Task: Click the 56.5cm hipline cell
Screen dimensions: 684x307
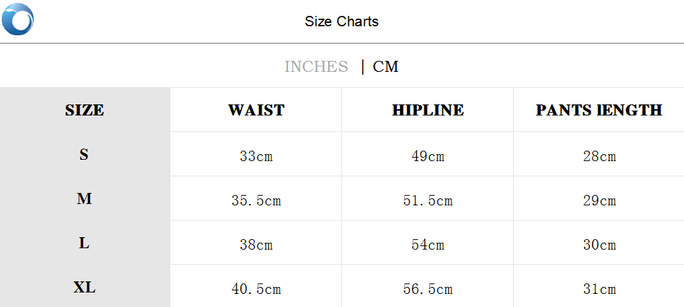Action: [428, 289]
